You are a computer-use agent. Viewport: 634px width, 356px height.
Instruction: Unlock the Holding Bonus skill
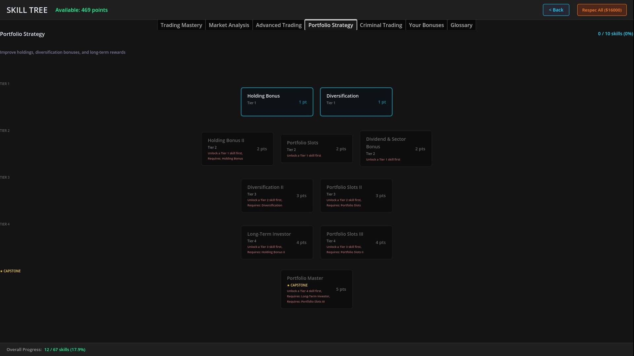coord(277,102)
